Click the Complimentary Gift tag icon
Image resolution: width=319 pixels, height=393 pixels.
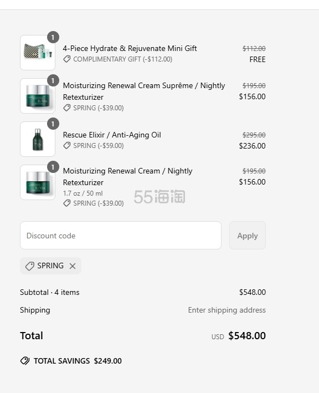click(x=67, y=59)
